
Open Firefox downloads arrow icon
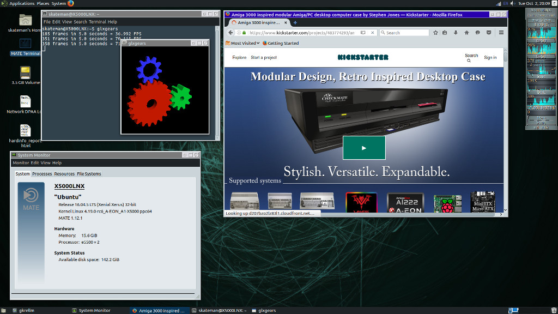[456, 32]
